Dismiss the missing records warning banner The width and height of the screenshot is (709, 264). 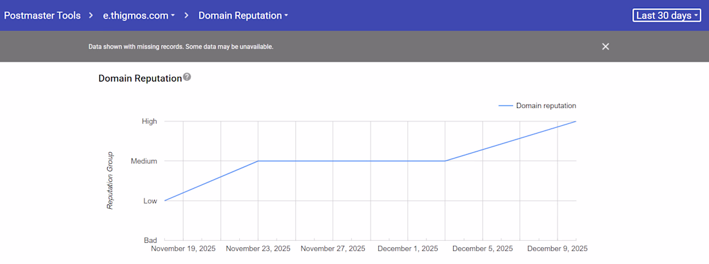click(605, 46)
